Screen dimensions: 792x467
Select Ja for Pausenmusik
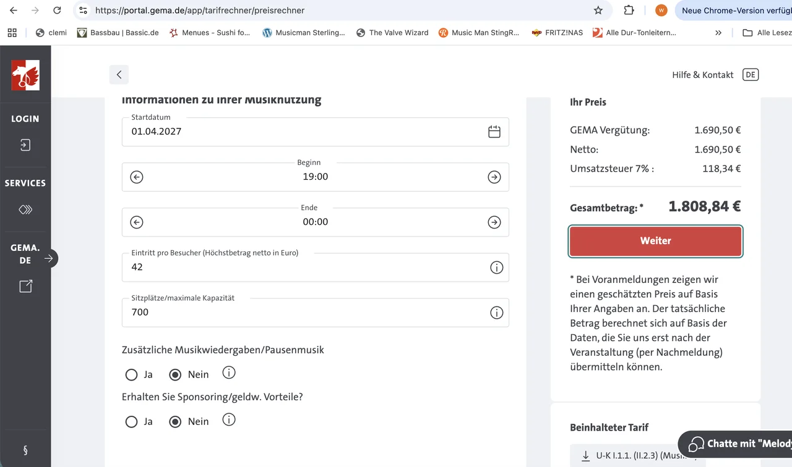coord(131,375)
